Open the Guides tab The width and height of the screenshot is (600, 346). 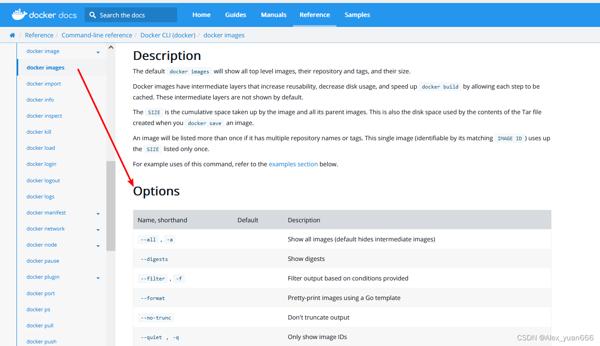(236, 15)
